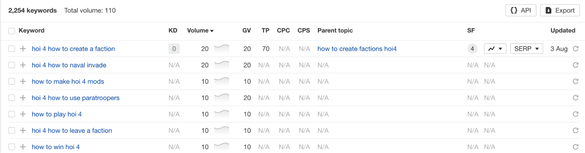View volume trend sparkline for 'how to win hoi 4'
This screenshot has width=585, height=153.
222,146
